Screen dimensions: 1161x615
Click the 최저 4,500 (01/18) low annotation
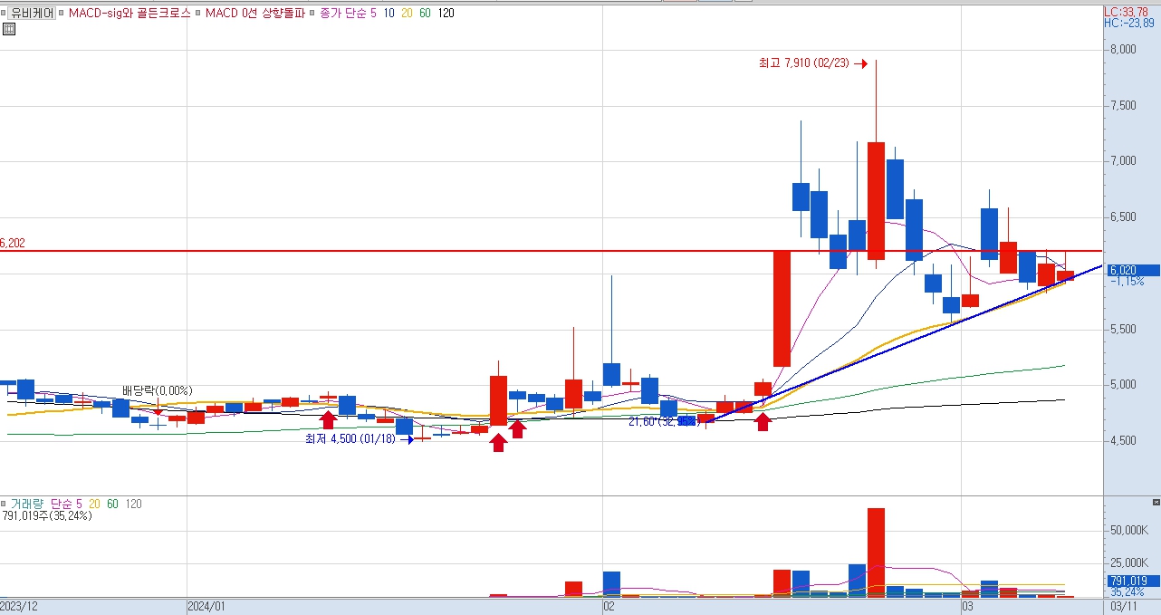click(x=351, y=438)
